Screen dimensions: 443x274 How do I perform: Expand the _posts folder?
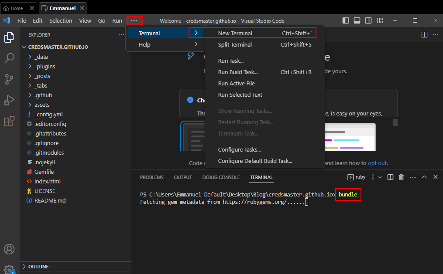click(76, 76)
